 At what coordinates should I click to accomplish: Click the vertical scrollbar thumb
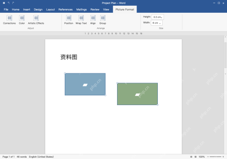click(225, 55)
